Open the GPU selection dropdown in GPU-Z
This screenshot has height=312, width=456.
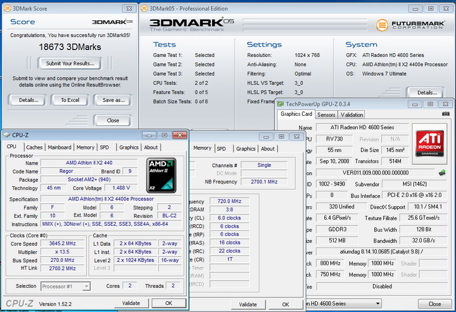coord(343,304)
